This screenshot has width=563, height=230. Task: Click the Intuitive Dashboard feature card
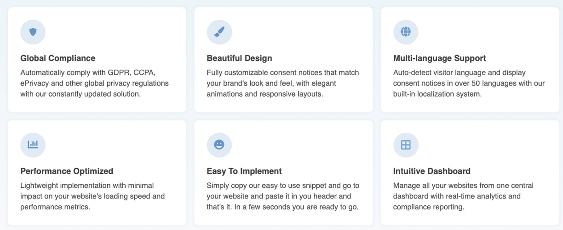[470, 173]
